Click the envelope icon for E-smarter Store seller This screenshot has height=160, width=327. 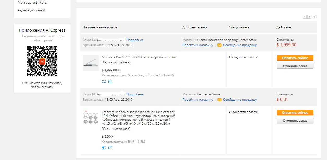tap(220, 100)
